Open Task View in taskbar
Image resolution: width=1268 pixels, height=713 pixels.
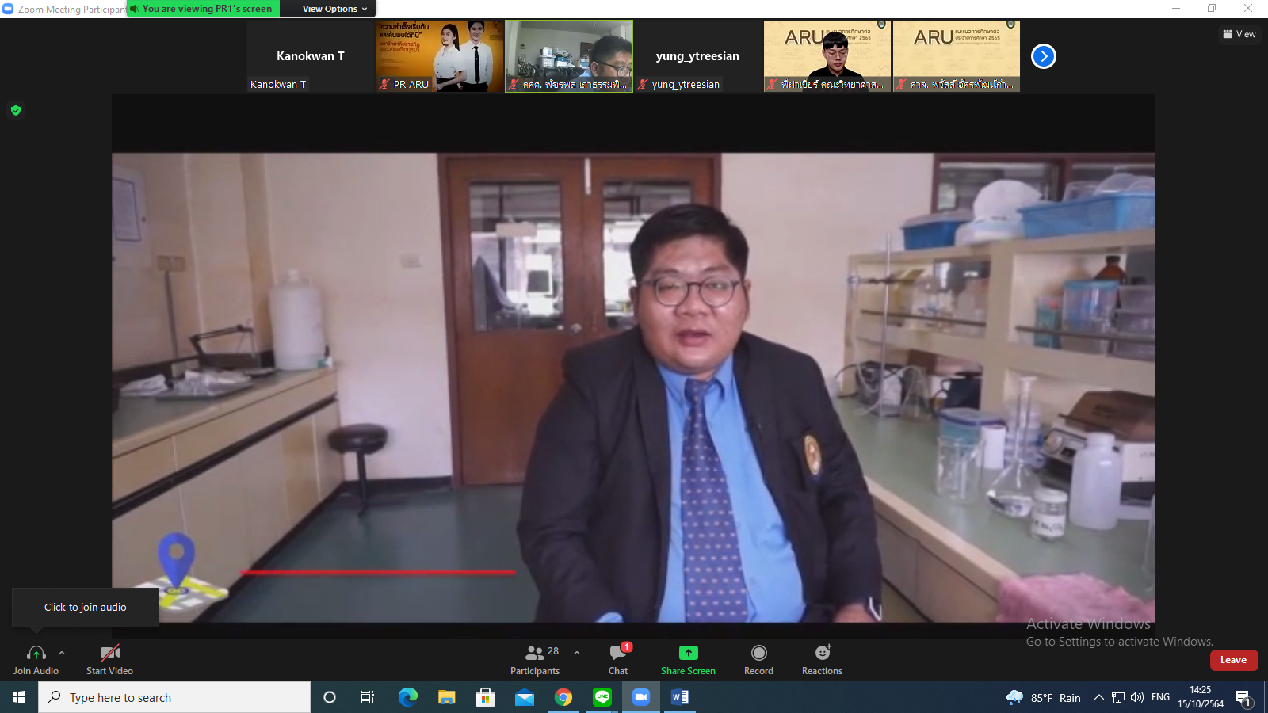tap(368, 697)
